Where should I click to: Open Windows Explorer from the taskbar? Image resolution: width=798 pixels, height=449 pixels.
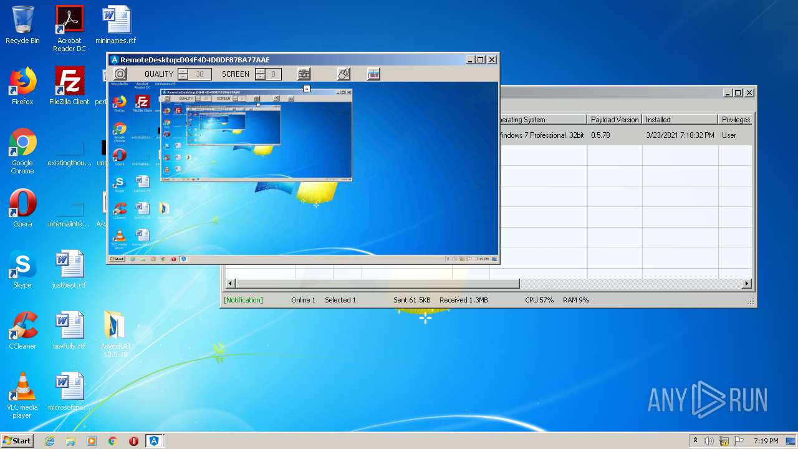(x=70, y=441)
